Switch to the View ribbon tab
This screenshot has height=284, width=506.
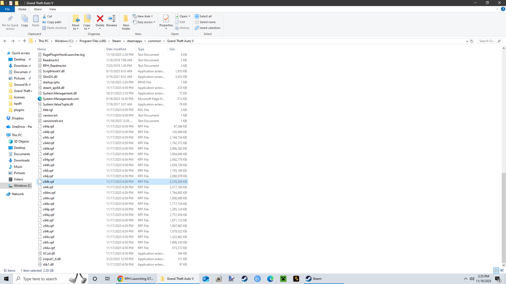52,9
